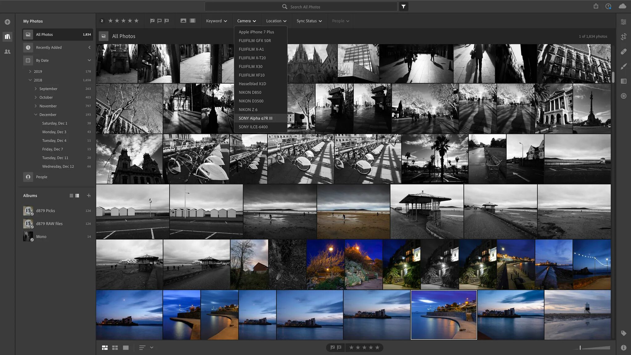Viewport: 631px width, 355px height.
Task: Choose SONY Alpha a7R III camera
Action: tap(255, 118)
